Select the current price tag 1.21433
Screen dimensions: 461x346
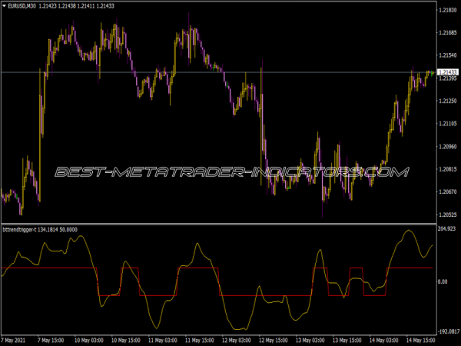pos(447,72)
